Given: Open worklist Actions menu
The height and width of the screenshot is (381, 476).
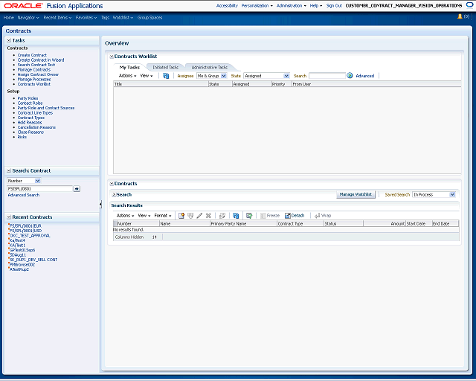Looking at the screenshot, I should click(x=127, y=76).
